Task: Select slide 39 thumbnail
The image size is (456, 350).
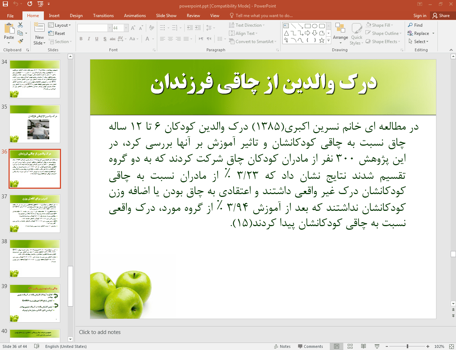Action: (35, 303)
